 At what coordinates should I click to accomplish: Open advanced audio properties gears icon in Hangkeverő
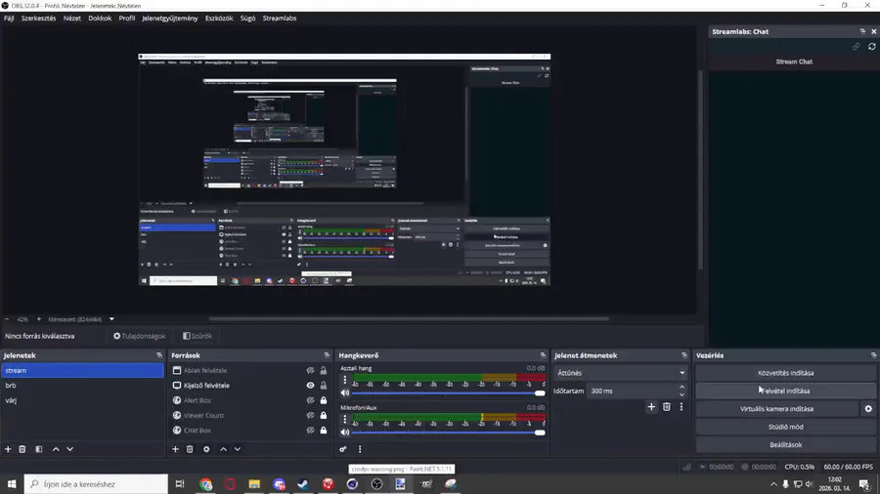(343, 449)
